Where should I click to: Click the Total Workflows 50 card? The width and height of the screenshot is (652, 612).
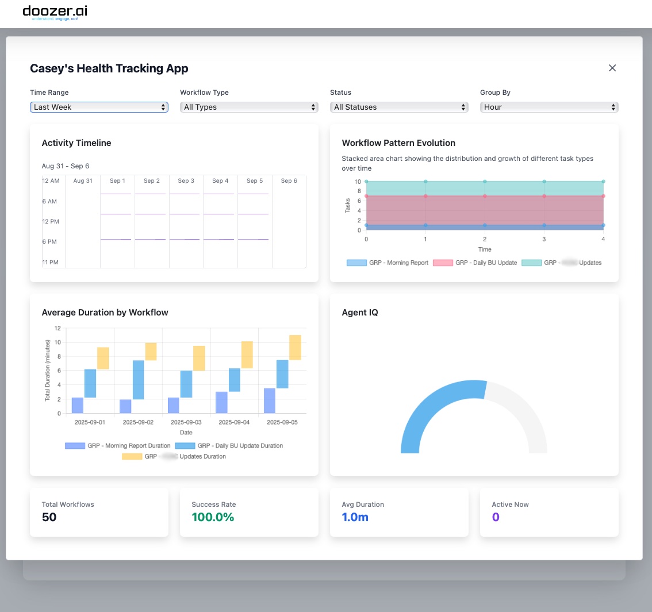tap(99, 512)
